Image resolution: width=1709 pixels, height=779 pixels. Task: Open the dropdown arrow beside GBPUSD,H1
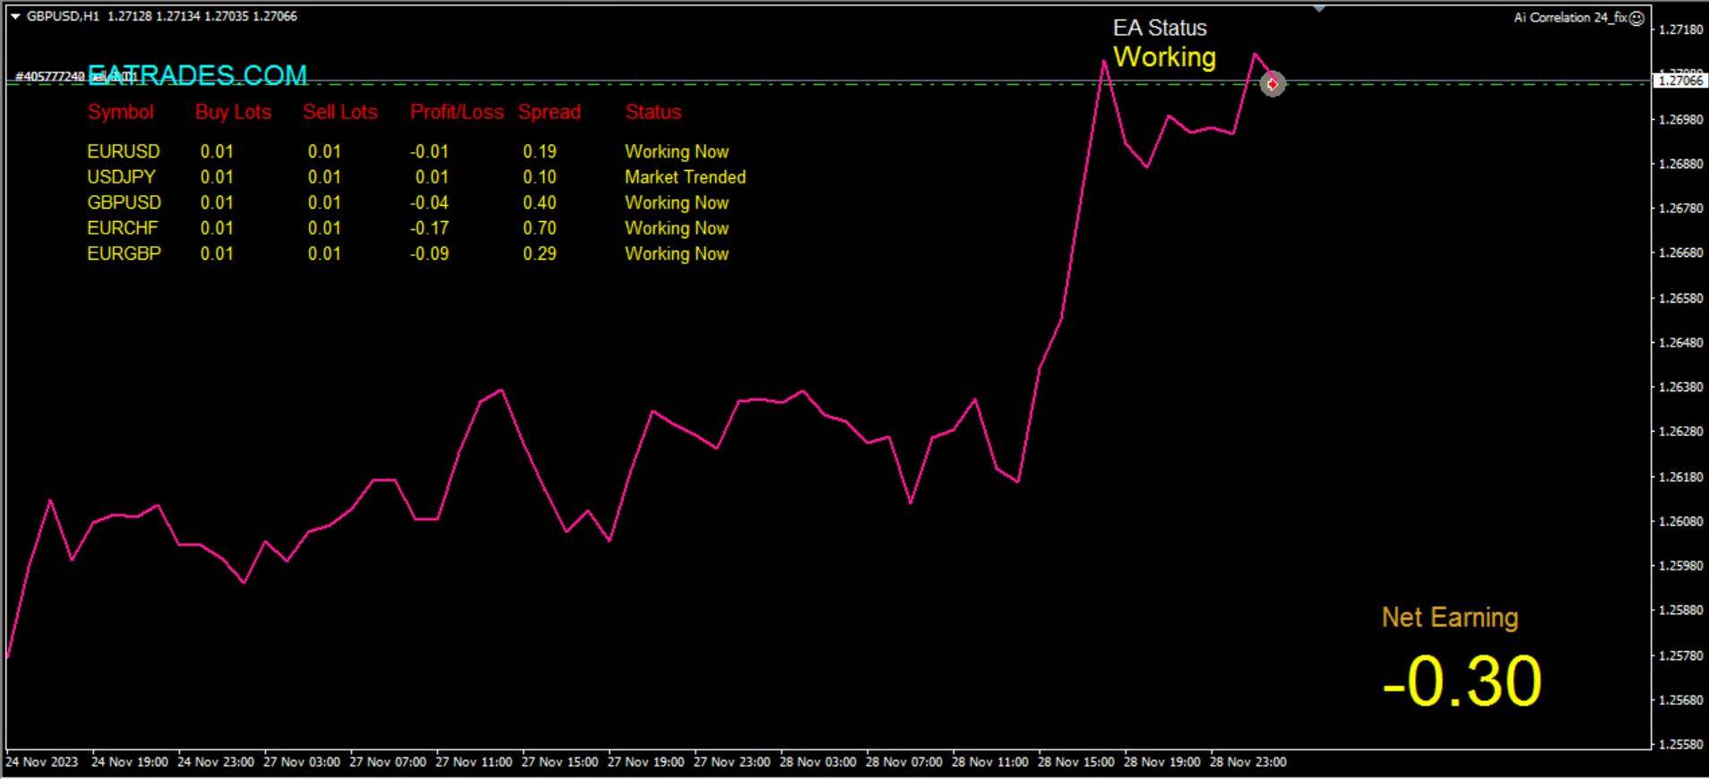(15, 16)
